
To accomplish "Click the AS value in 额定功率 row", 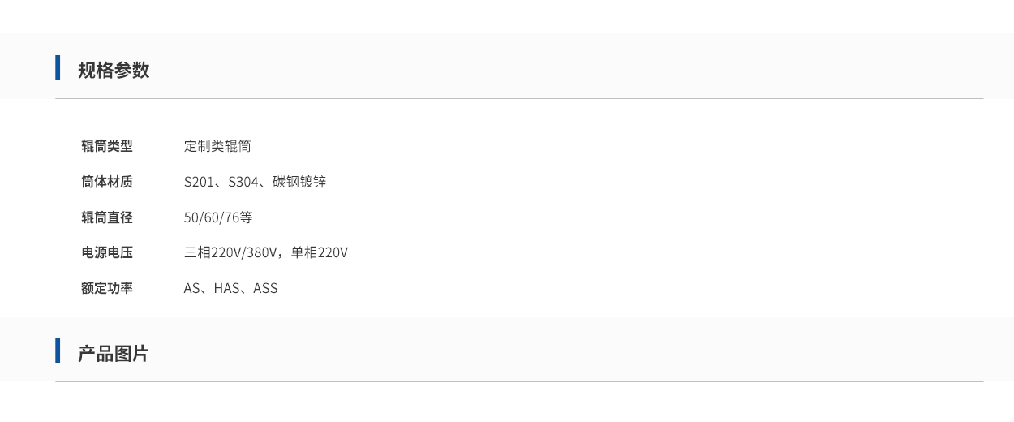I will point(191,288).
